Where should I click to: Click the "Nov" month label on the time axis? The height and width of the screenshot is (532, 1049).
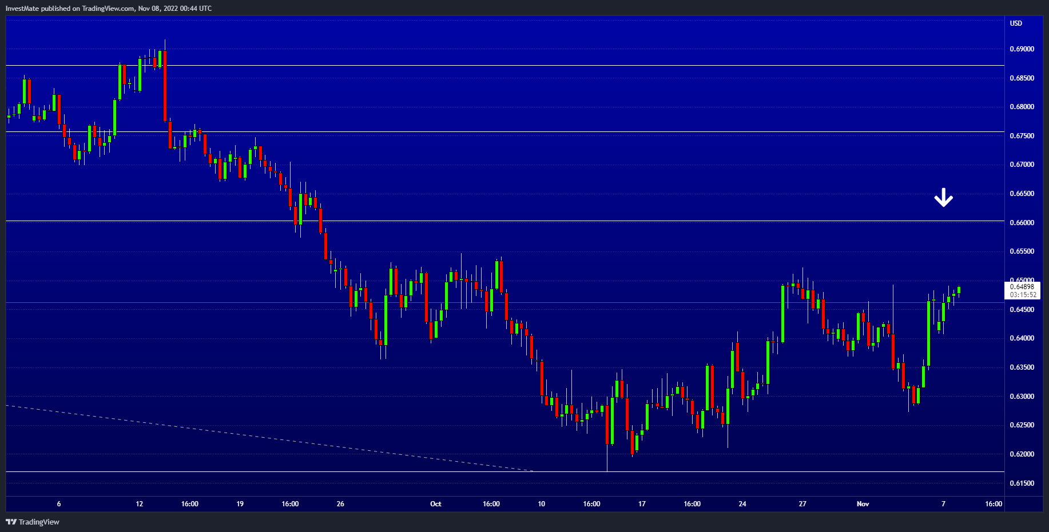(x=863, y=504)
